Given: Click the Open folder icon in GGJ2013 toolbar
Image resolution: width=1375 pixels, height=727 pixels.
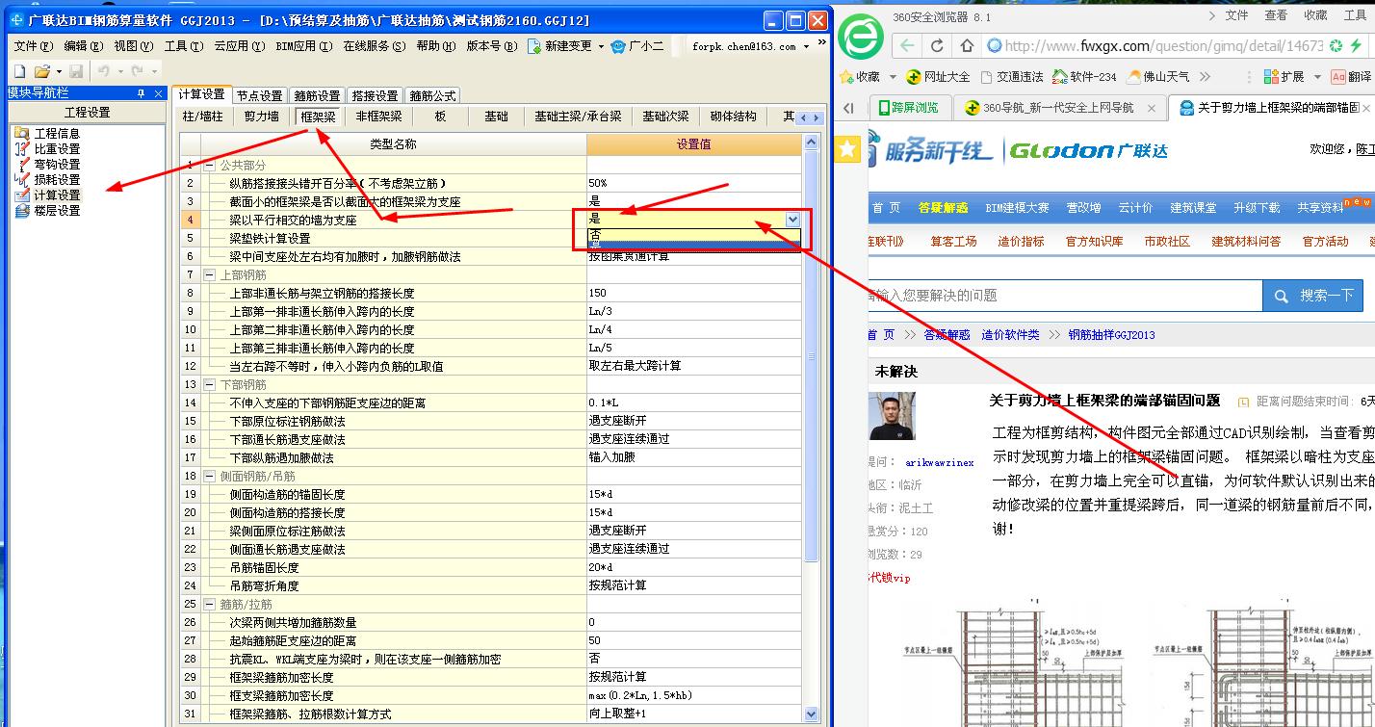Looking at the screenshot, I should (x=41, y=71).
